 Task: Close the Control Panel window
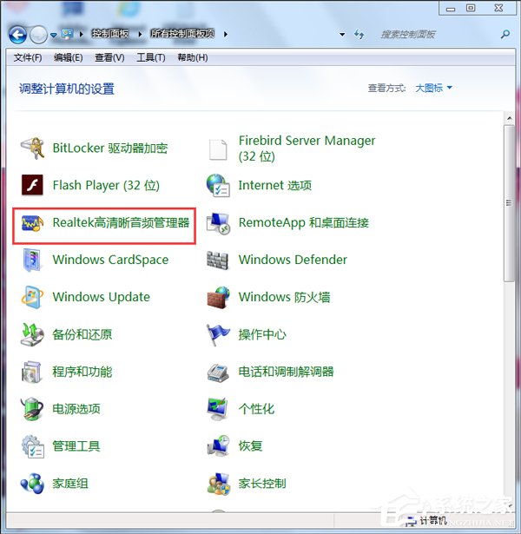(499, 8)
